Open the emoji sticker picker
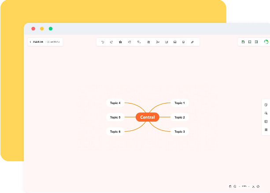The width and height of the screenshot is (270, 193). click(x=183, y=42)
